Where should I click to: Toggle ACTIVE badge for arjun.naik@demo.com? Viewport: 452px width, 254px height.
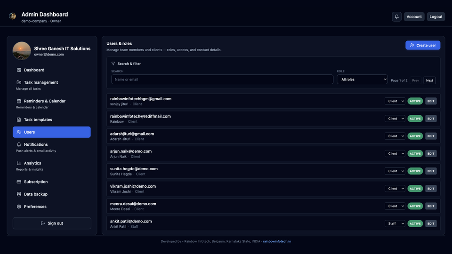pos(415,153)
